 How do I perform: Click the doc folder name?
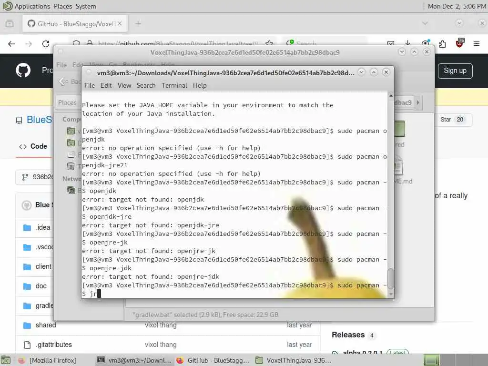point(41,286)
